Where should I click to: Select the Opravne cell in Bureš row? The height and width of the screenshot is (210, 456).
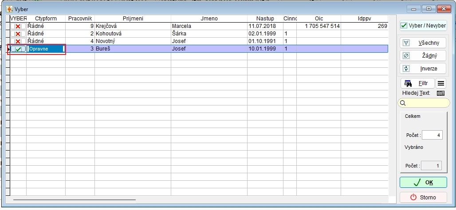coord(46,49)
